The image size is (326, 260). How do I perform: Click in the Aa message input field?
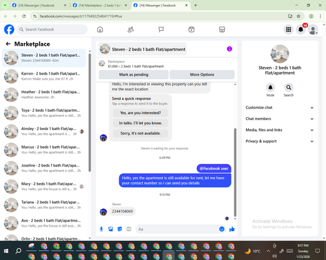coord(177,229)
